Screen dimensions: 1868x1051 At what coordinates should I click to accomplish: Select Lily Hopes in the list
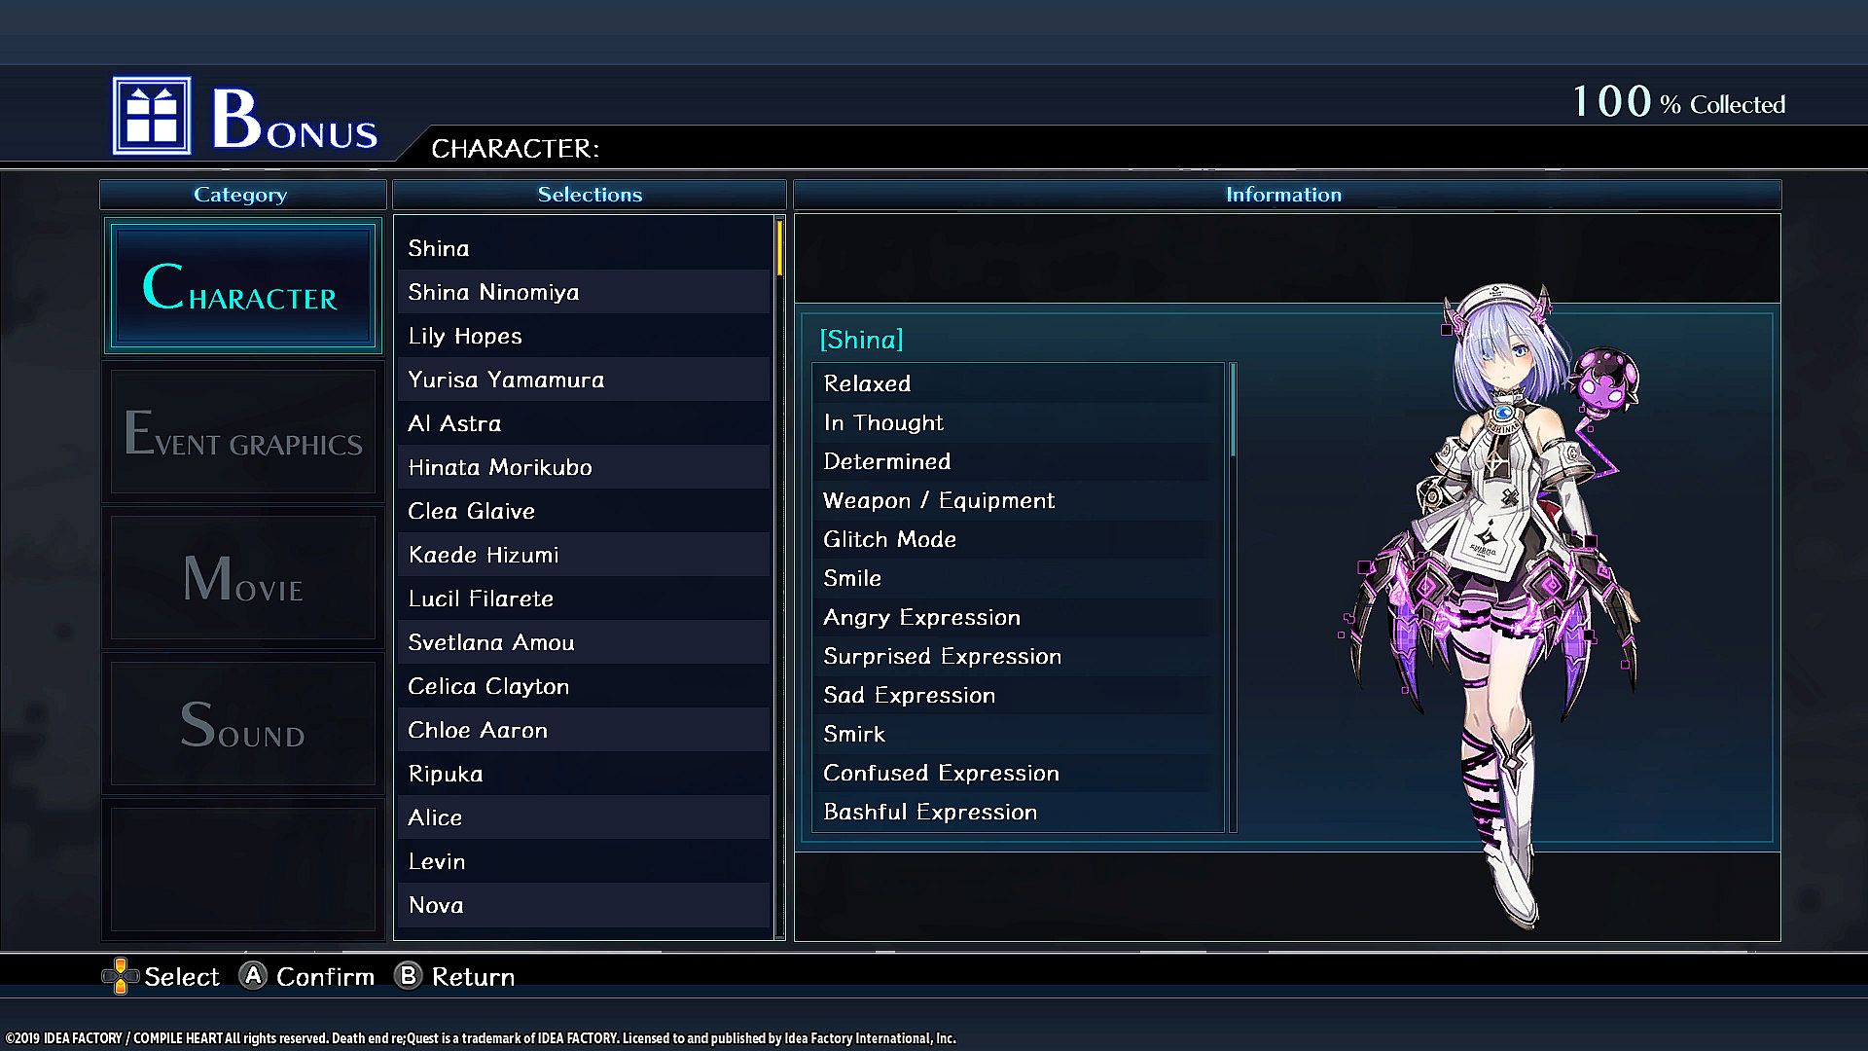(x=584, y=336)
